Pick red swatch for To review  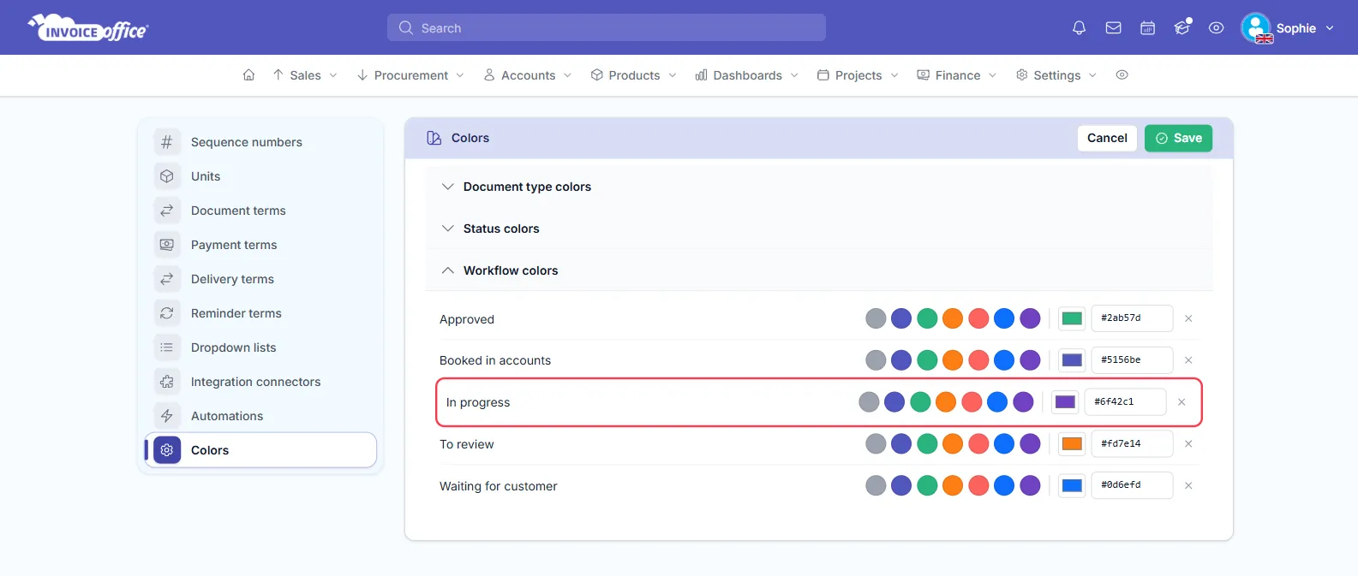click(978, 444)
